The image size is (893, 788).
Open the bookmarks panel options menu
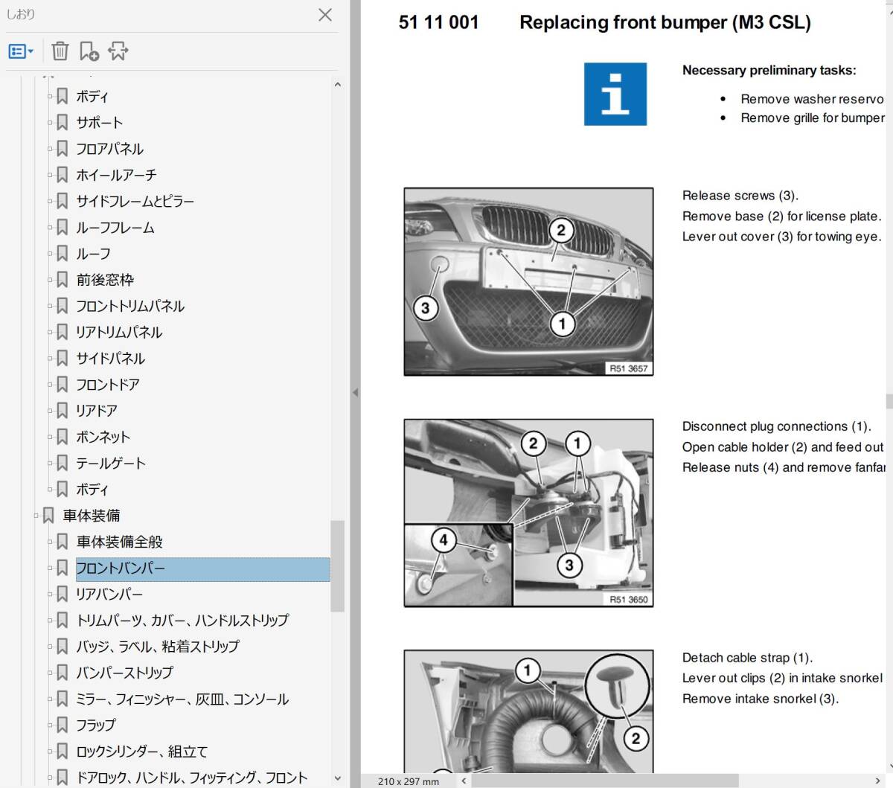pos(21,51)
